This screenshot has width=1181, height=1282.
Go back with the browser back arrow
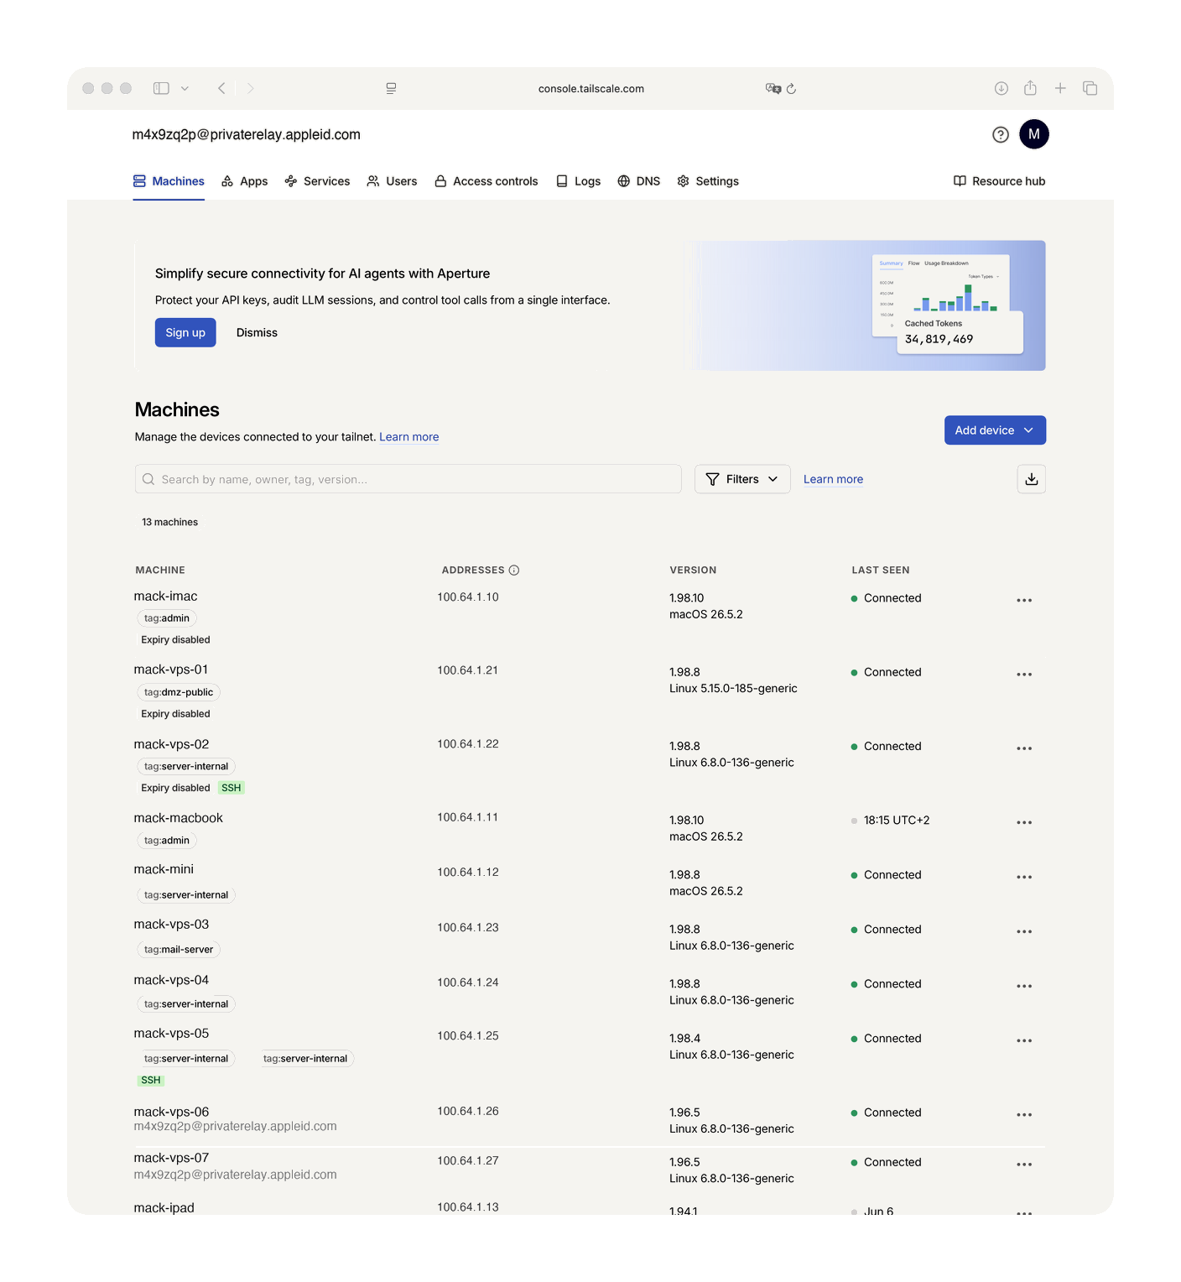click(221, 88)
